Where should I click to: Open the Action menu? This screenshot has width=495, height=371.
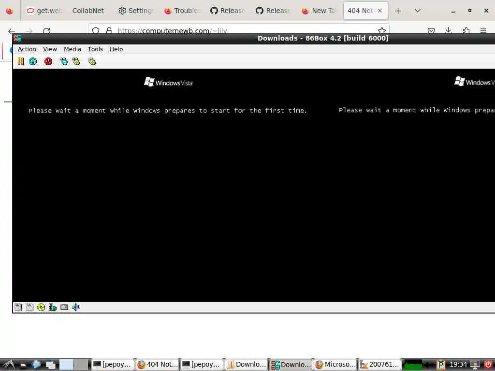tap(27, 49)
